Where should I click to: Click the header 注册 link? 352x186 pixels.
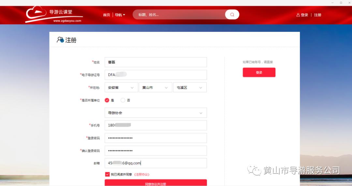tap(317, 15)
